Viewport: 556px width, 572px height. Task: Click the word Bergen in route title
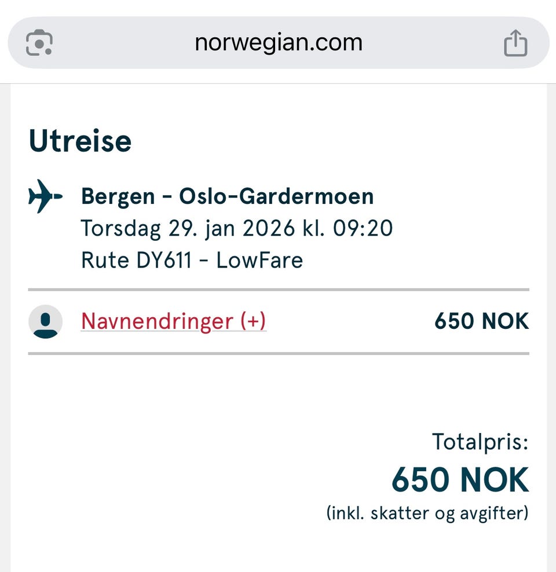coord(118,197)
